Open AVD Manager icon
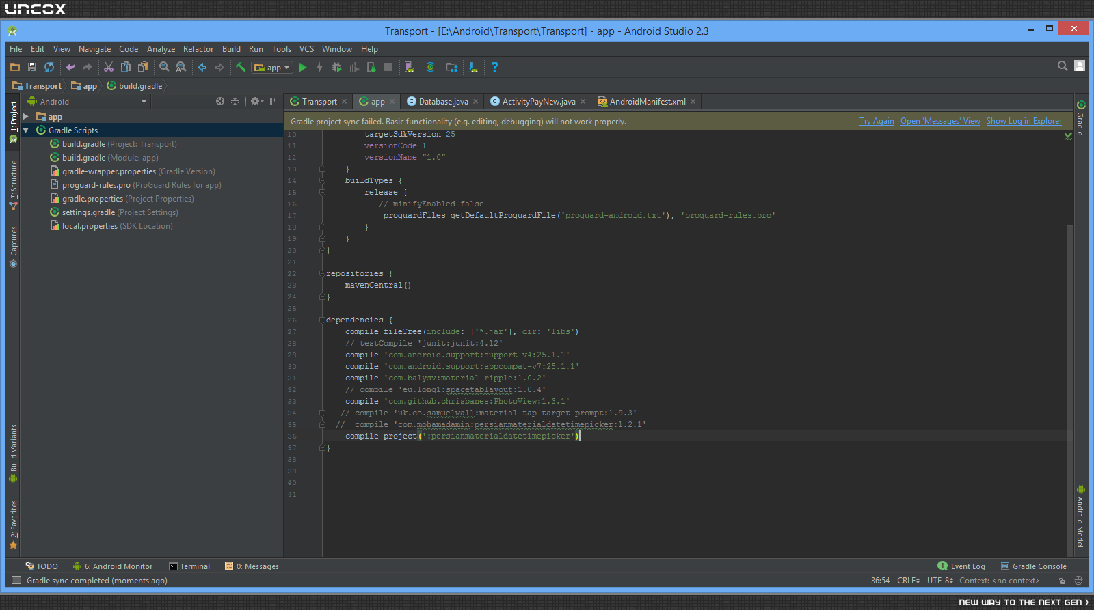1094x610 pixels. [409, 67]
